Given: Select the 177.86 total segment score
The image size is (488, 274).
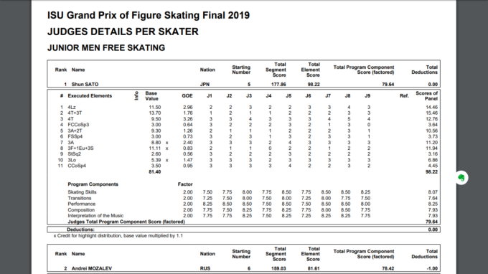Looking at the screenshot, I should click(x=278, y=85).
